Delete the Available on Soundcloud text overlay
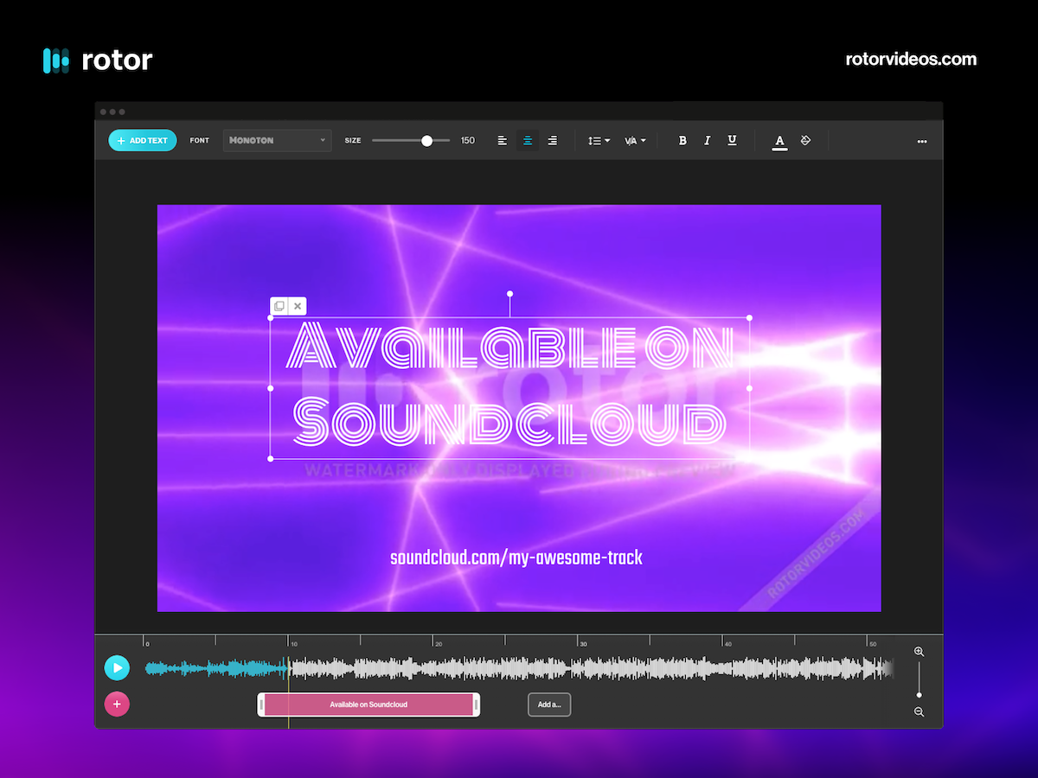 [x=298, y=305]
